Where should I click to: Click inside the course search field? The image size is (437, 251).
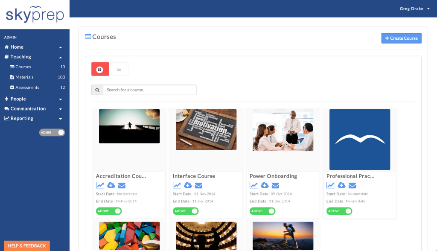[149, 90]
